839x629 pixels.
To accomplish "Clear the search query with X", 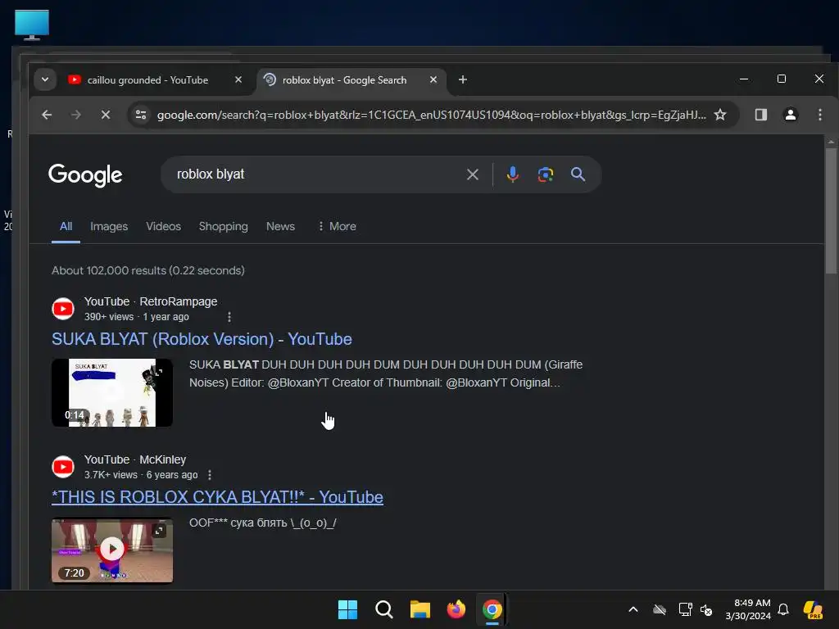I will (473, 174).
